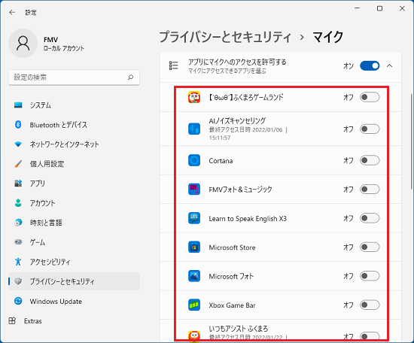The width and height of the screenshot is (414, 343).
Task: Enable microphone for Learn to Speak English X3
Action: pyautogui.click(x=370, y=218)
